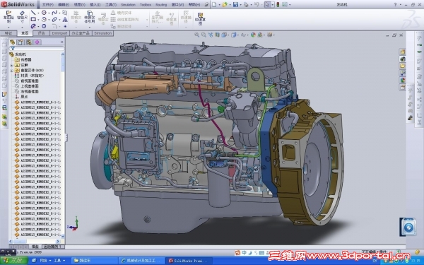The width and height of the screenshot is (424, 265).
Task: Expand the Surface Bodies tree node
Action: click(x=11, y=70)
